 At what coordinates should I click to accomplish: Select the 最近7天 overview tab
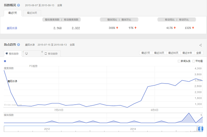tap(13, 13)
